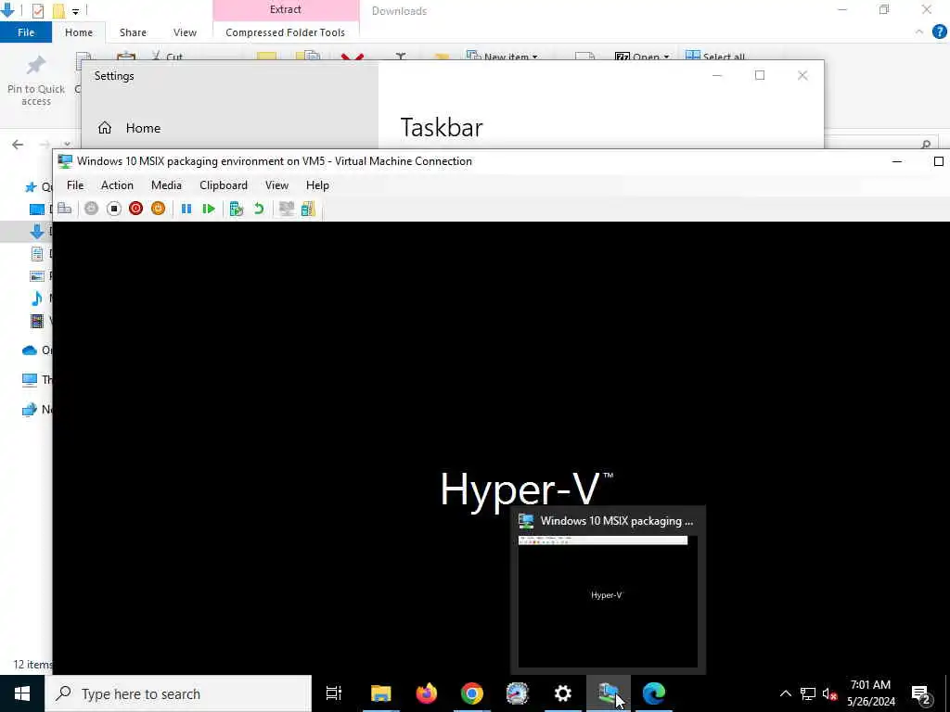Minimize the Settings window

[717, 75]
